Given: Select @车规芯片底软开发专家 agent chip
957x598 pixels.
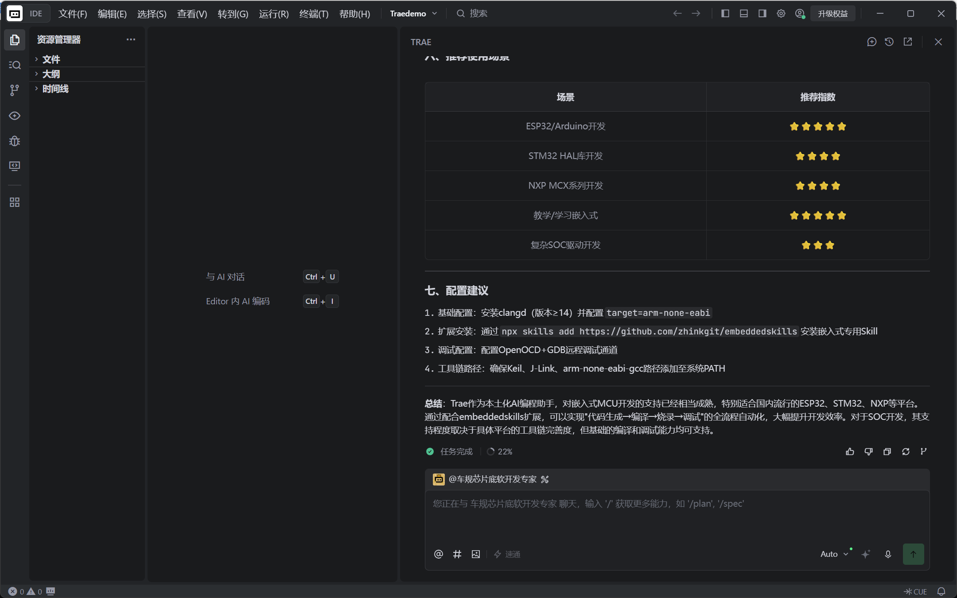Looking at the screenshot, I should click(x=485, y=479).
